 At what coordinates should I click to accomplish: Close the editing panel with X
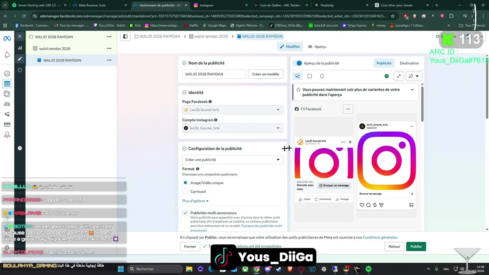(20, 37)
